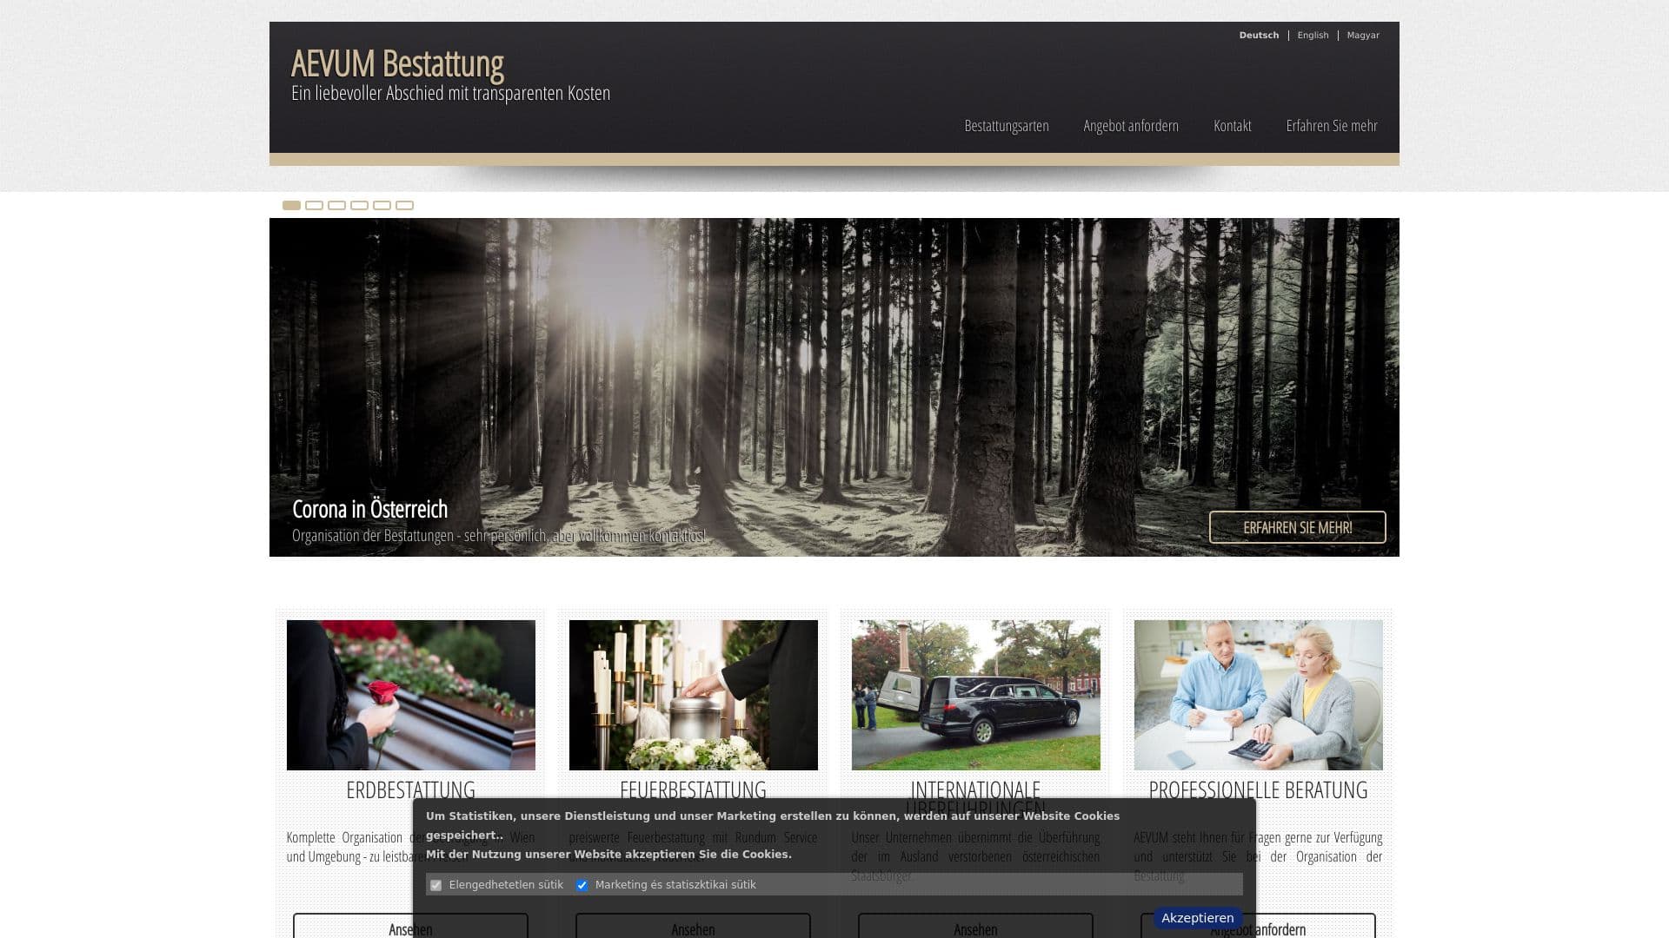This screenshot has width=1669, height=938.
Task: Expand the Erfahren Sie mehr menu
Action: click(1331, 126)
